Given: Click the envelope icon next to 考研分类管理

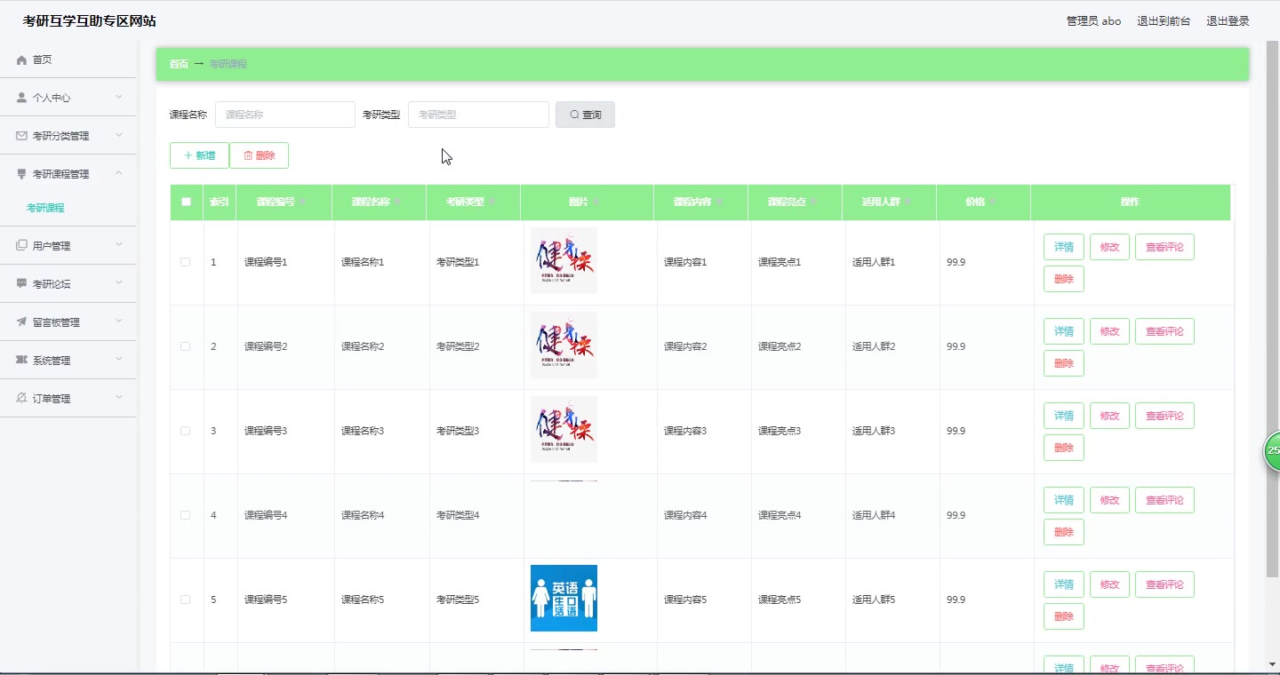Looking at the screenshot, I should tap(22, 136).
